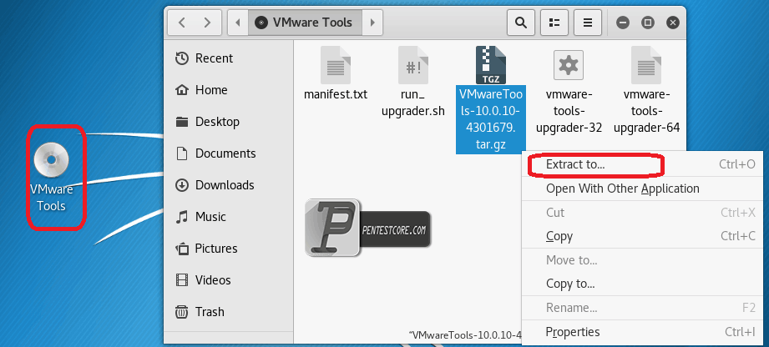This screenshot has width=769, height=347.
Task: Click the Pictures camera icon
Action: click(x=181, y=249)
